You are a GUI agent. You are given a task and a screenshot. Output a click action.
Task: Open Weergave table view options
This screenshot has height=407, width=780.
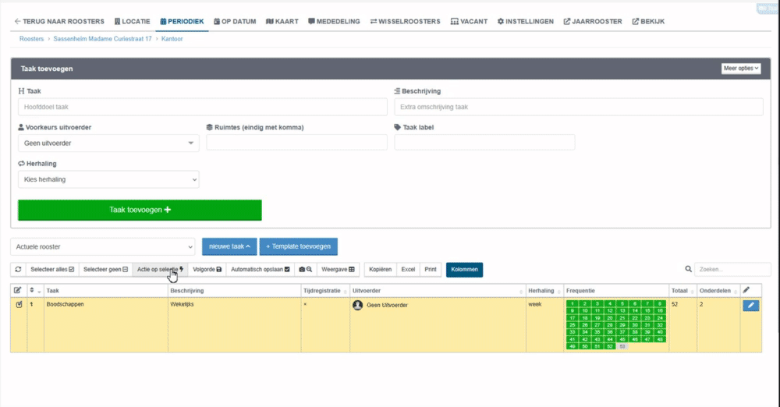coord(339,269)
